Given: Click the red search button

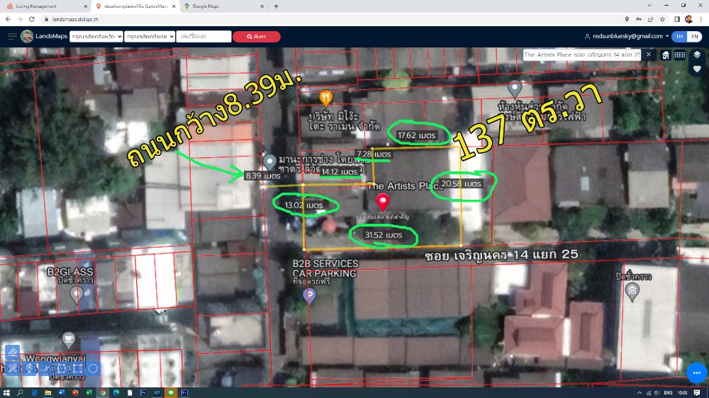Looking at the screenshot, I should (257, 37).
